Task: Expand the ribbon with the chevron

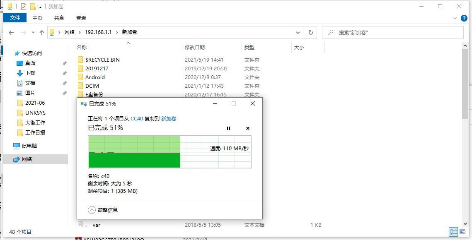Action: coord(455,18)
